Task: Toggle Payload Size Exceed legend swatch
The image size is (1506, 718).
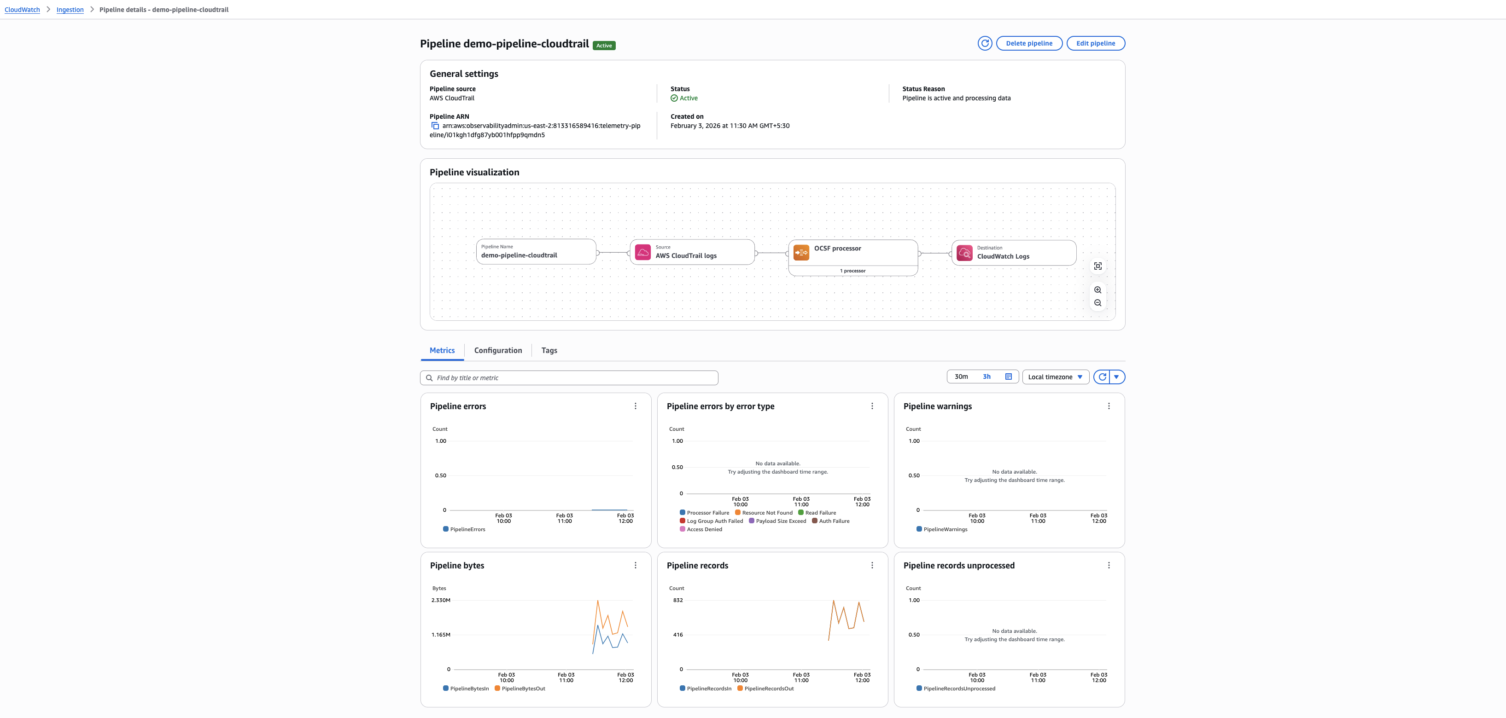Action: click(x=752, y=521)
